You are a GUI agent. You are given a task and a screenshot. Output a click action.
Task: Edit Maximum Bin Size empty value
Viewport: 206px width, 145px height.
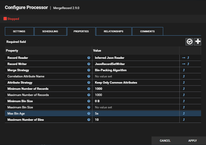(136, 107)
